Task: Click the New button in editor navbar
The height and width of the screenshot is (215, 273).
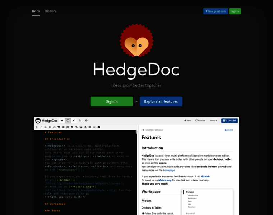Action: point(188,120)
